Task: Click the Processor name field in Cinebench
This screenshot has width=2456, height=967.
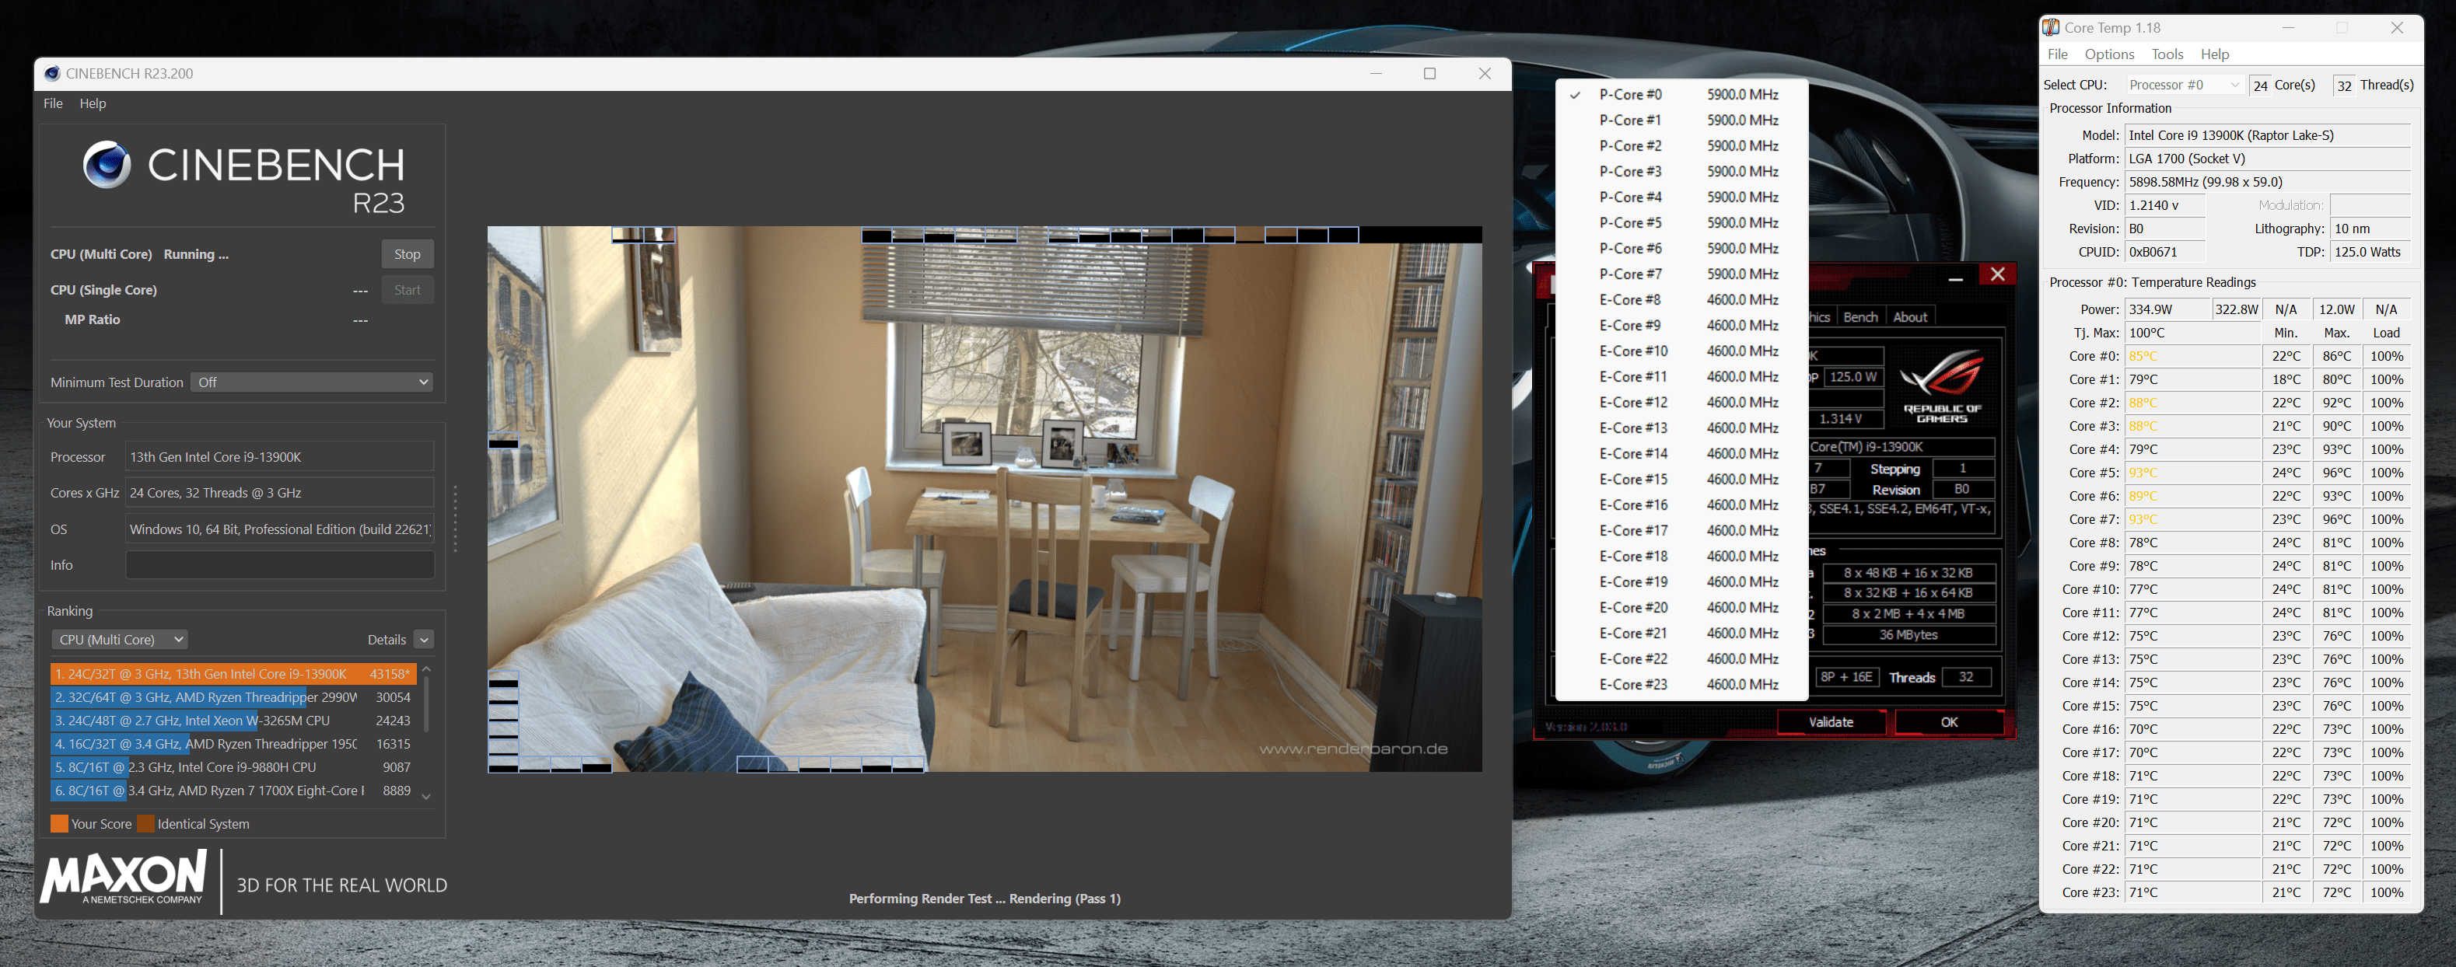Action: coord(279,457)
